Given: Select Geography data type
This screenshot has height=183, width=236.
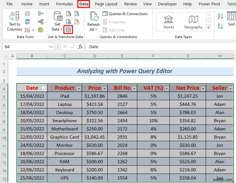Looking at the screenshot, I should (193, 22).
